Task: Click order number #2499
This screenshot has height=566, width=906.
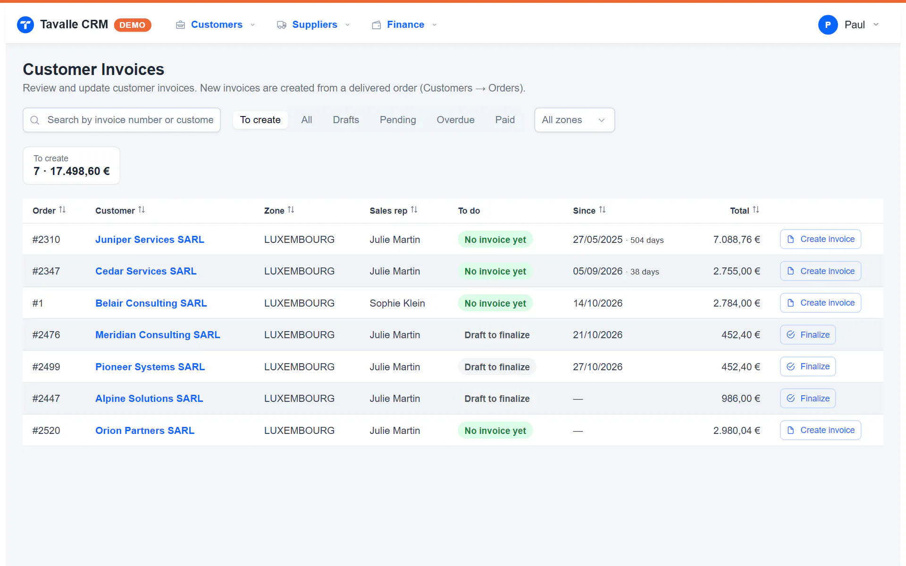Action: tap(46, 367)
